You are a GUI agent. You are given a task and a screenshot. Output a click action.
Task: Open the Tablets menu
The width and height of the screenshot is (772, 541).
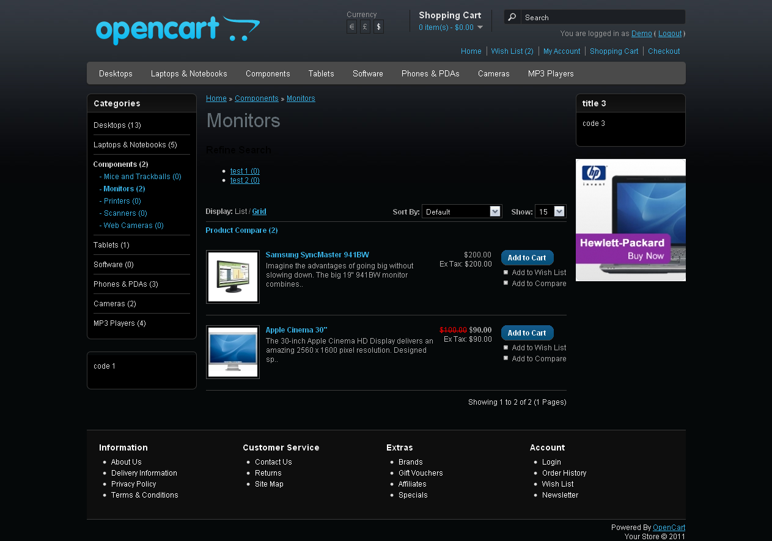point(321,73)
